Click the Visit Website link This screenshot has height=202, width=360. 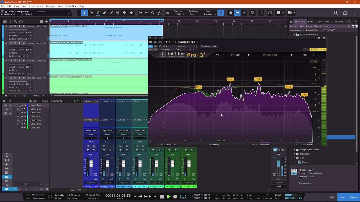coord(305,183)
